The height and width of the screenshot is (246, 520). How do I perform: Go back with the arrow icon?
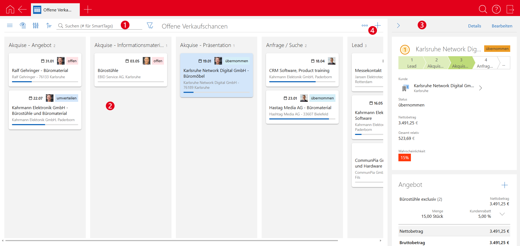22,10
